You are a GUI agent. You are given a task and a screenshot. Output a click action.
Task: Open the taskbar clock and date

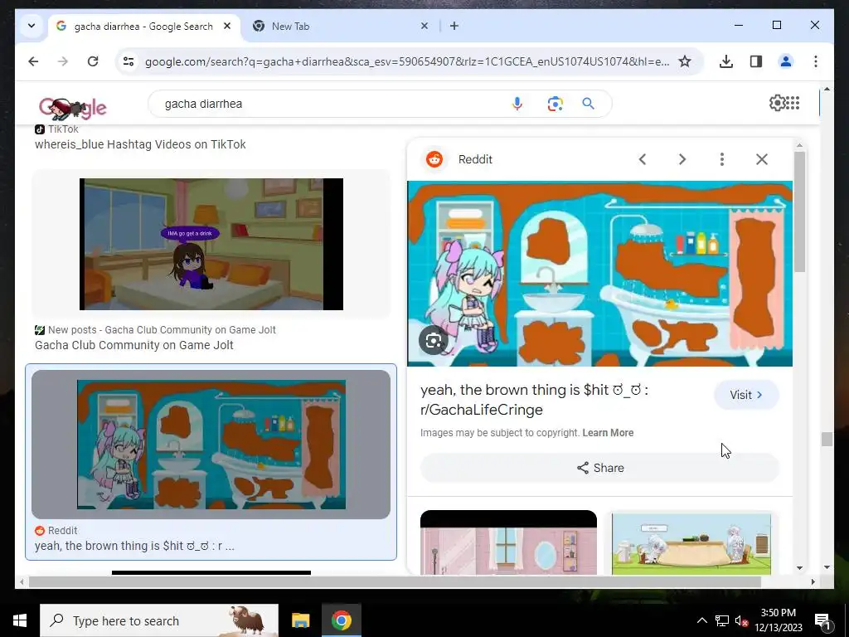coord(778,620)
